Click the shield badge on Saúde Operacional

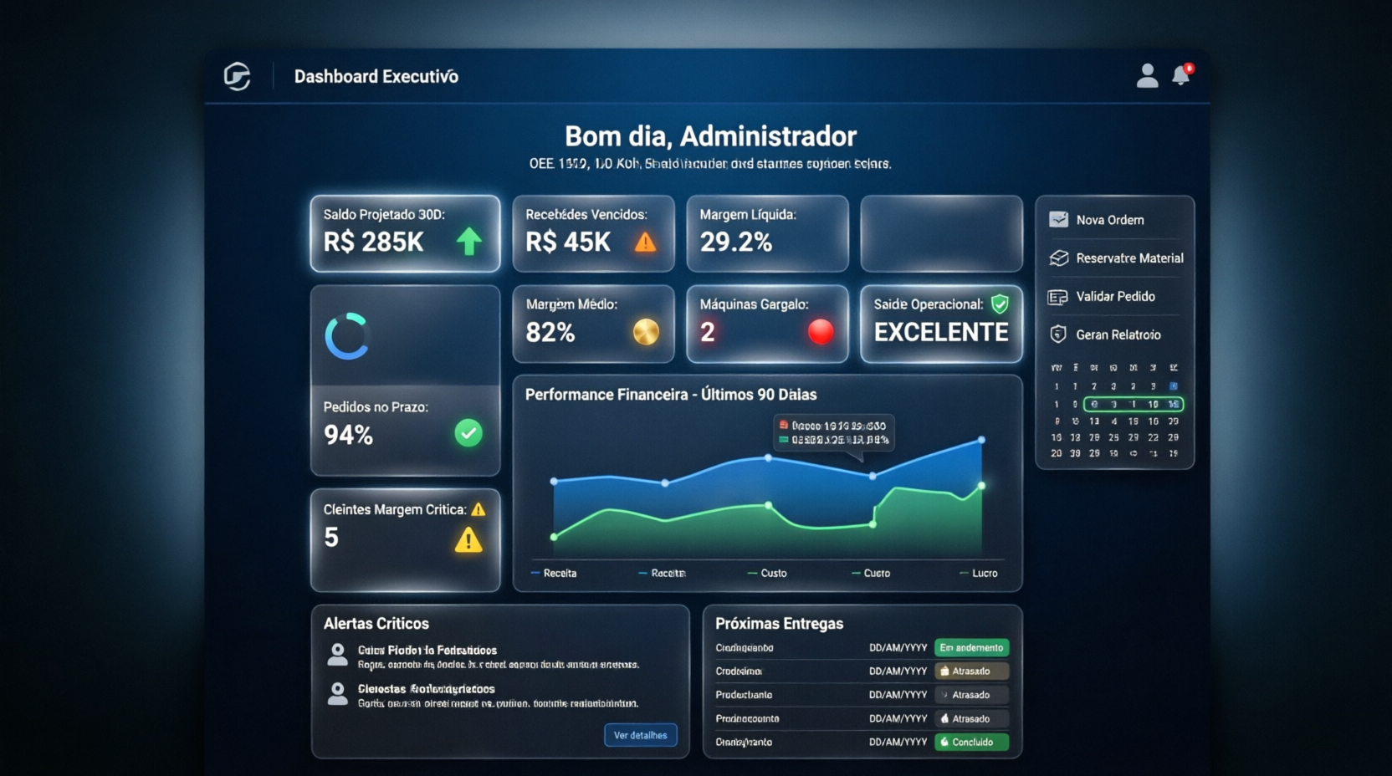point(1000,304)
